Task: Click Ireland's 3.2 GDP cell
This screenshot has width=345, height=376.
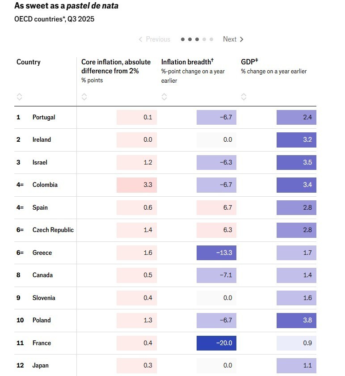Action: 296,139
